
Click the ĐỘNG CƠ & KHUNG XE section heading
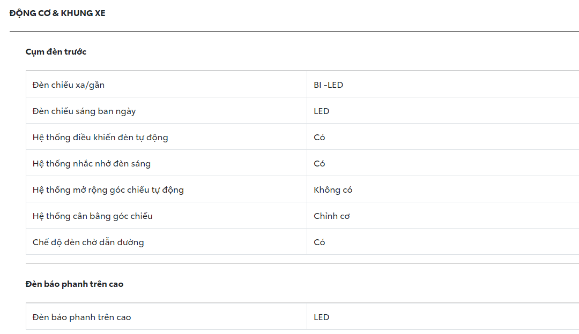57,13
